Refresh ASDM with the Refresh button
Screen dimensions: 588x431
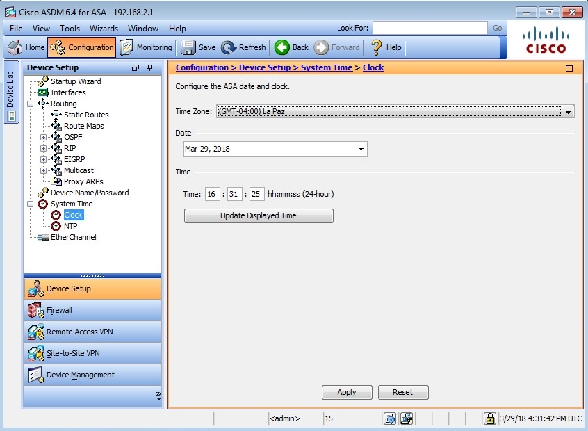tap(243, 47)
